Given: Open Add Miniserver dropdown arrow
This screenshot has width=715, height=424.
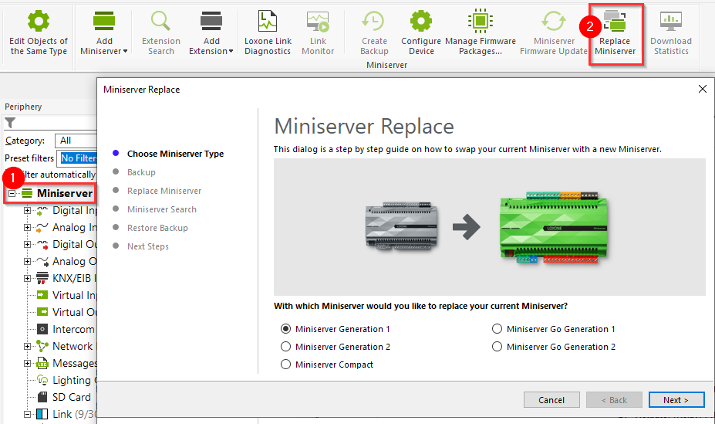Looking at the screenshot, I should point(126,51).
